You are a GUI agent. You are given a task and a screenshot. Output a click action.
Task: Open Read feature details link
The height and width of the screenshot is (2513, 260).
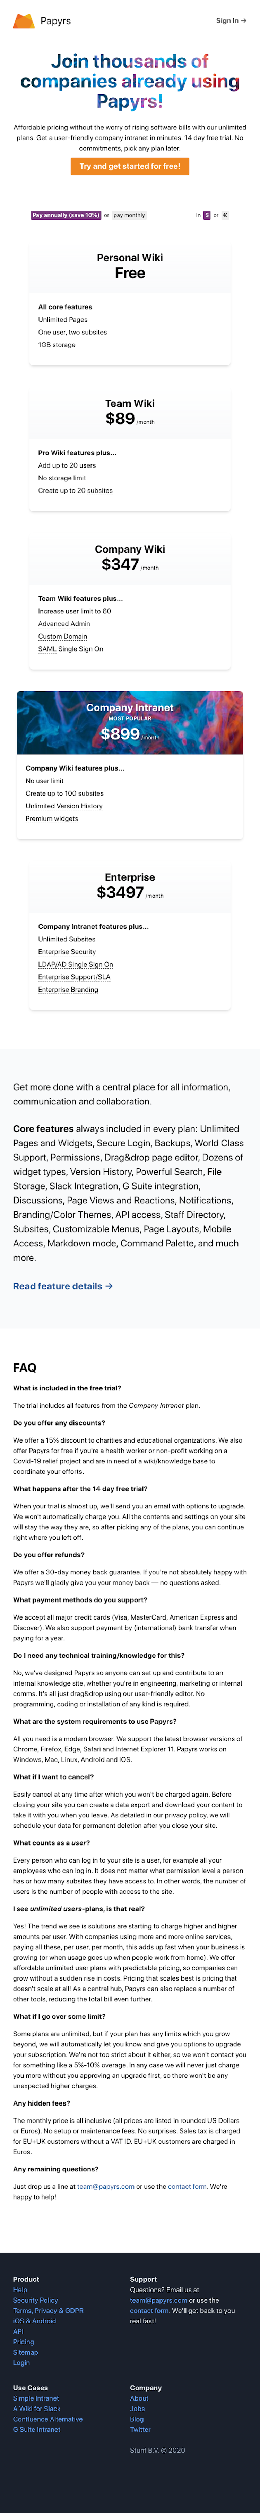tap(62, 1286)
